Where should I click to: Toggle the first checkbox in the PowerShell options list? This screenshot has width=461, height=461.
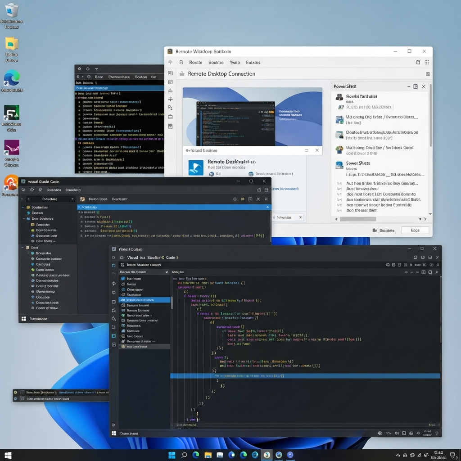pos(340,184)
